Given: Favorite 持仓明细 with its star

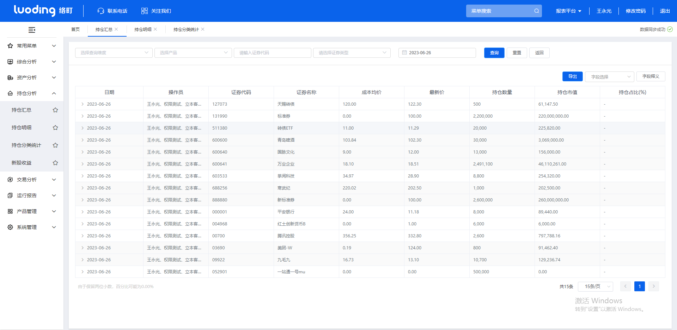Looking at the screenshot, I should click(x=55, y=127).
